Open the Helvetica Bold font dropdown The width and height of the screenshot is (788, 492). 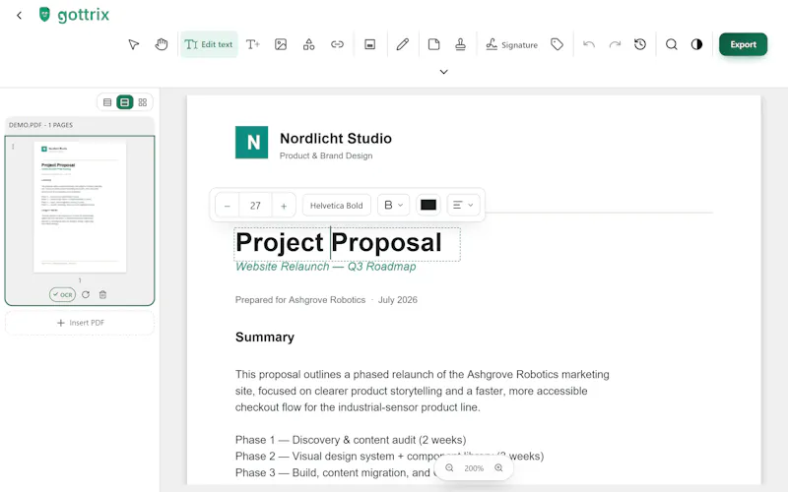coord(336,206)
